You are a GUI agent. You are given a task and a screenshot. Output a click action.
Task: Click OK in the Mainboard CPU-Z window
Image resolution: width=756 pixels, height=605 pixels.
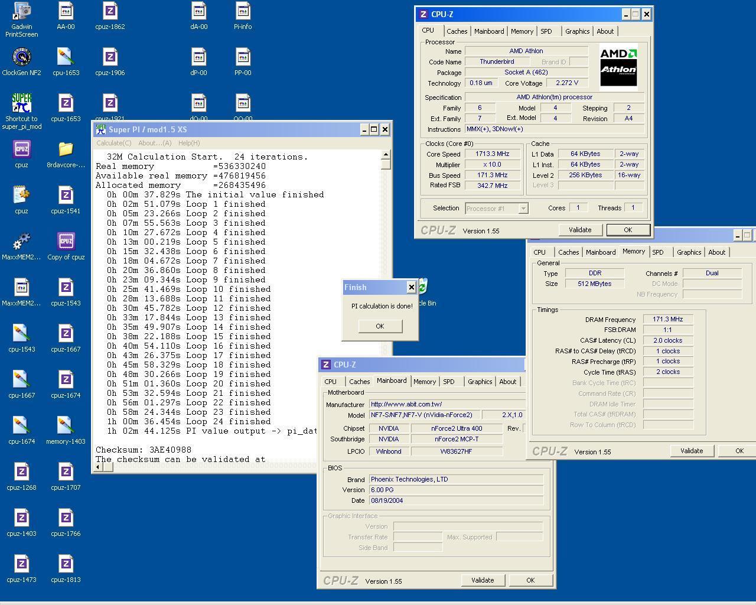click(530, 580)
